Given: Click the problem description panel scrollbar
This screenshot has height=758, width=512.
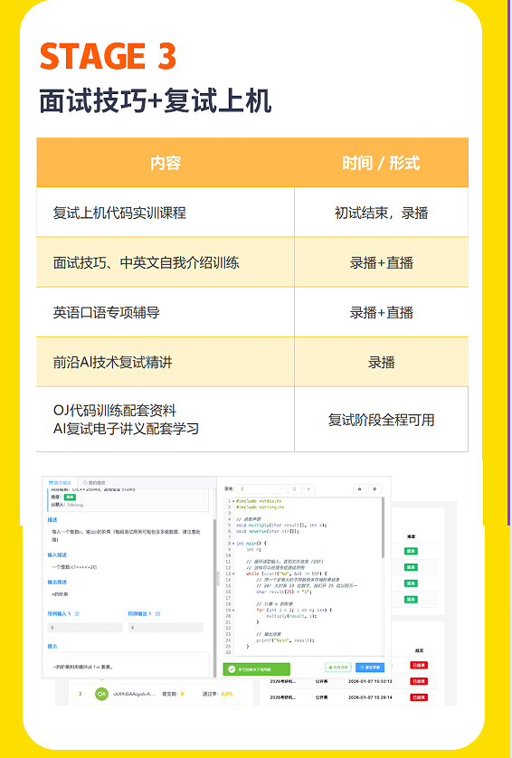Looking at the screenshot, I should click(x=215, y=599).
